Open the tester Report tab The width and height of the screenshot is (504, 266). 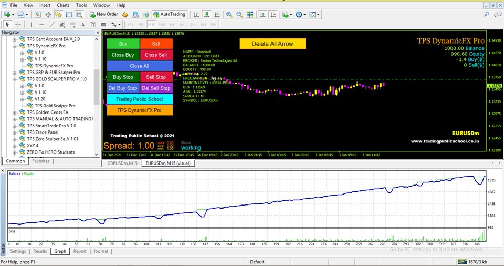point(80,251)
